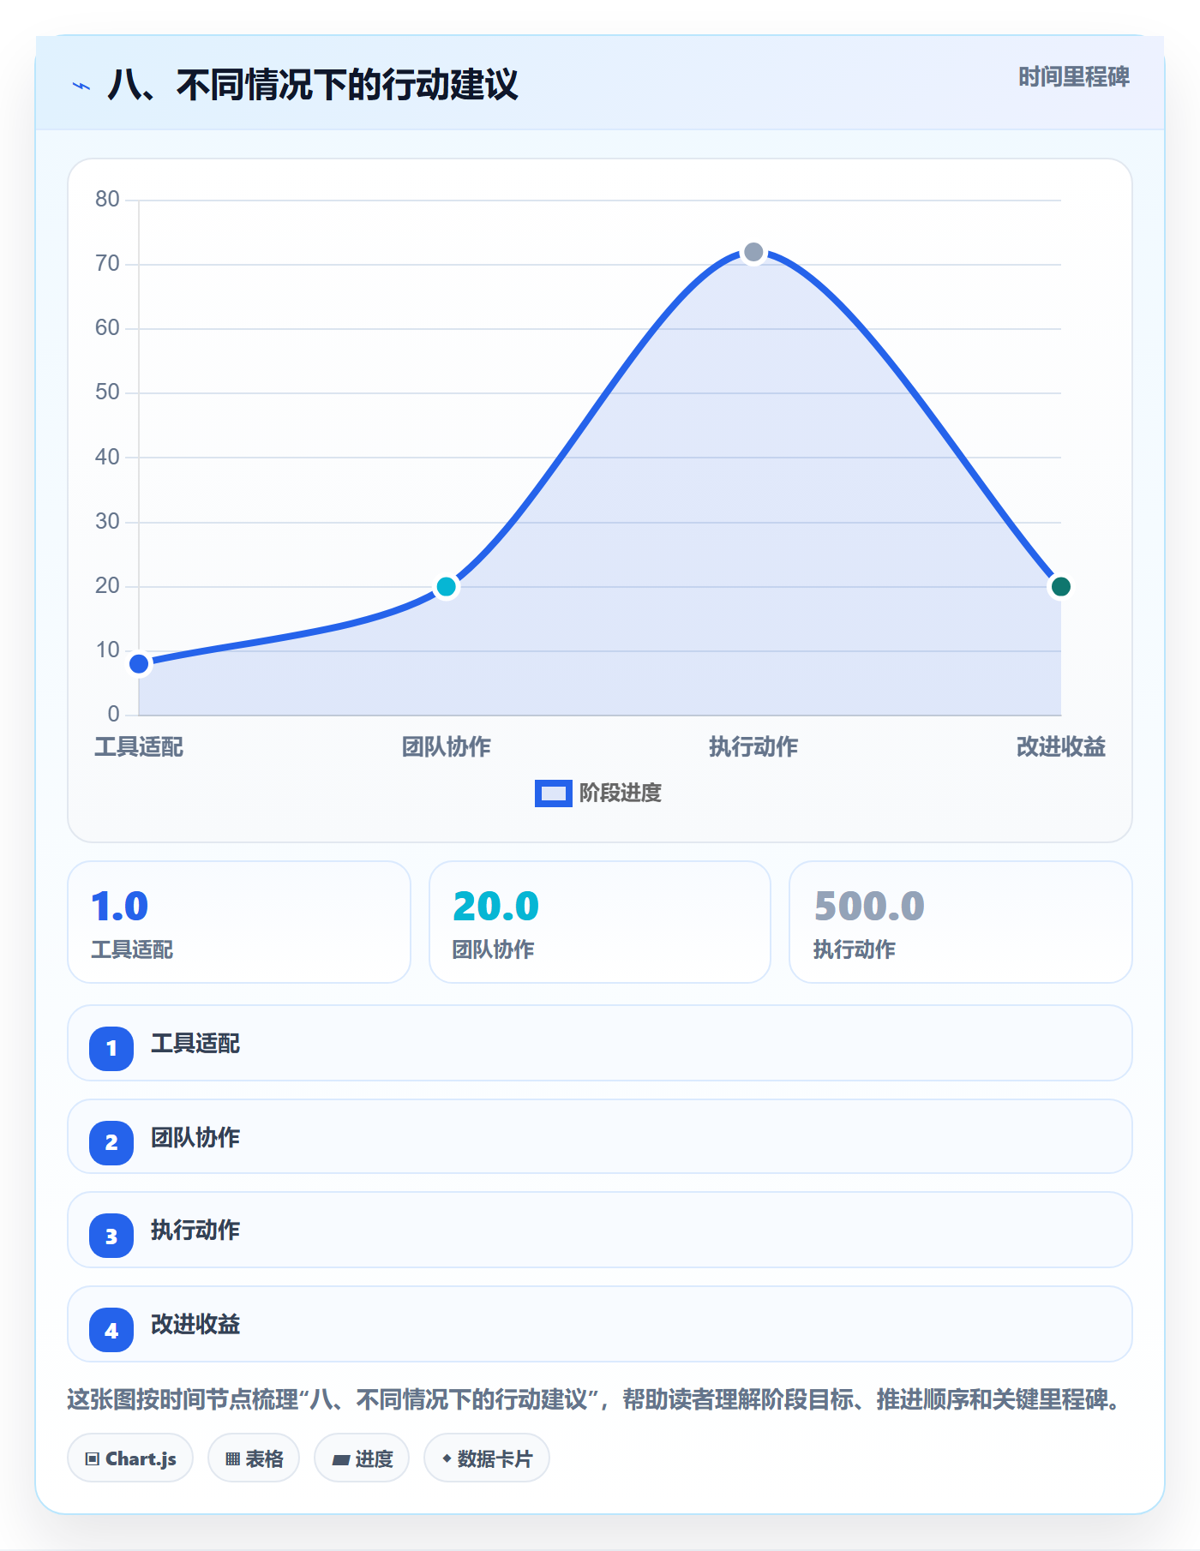Click the 进度 tag
This screenshot has height=1551, width=1200.
(x=362, y=1458)
